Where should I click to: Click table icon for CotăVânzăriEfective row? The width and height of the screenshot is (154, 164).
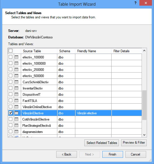[17, 119]
